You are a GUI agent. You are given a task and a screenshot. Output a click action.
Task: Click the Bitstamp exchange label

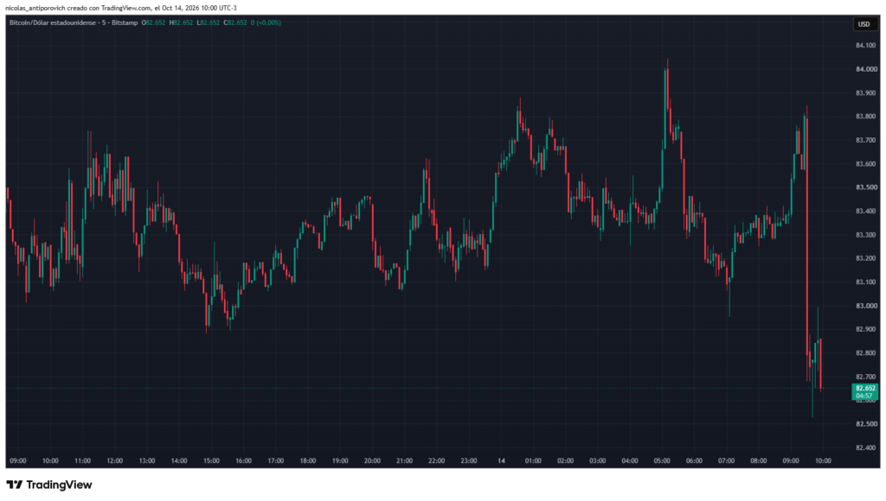125,23
